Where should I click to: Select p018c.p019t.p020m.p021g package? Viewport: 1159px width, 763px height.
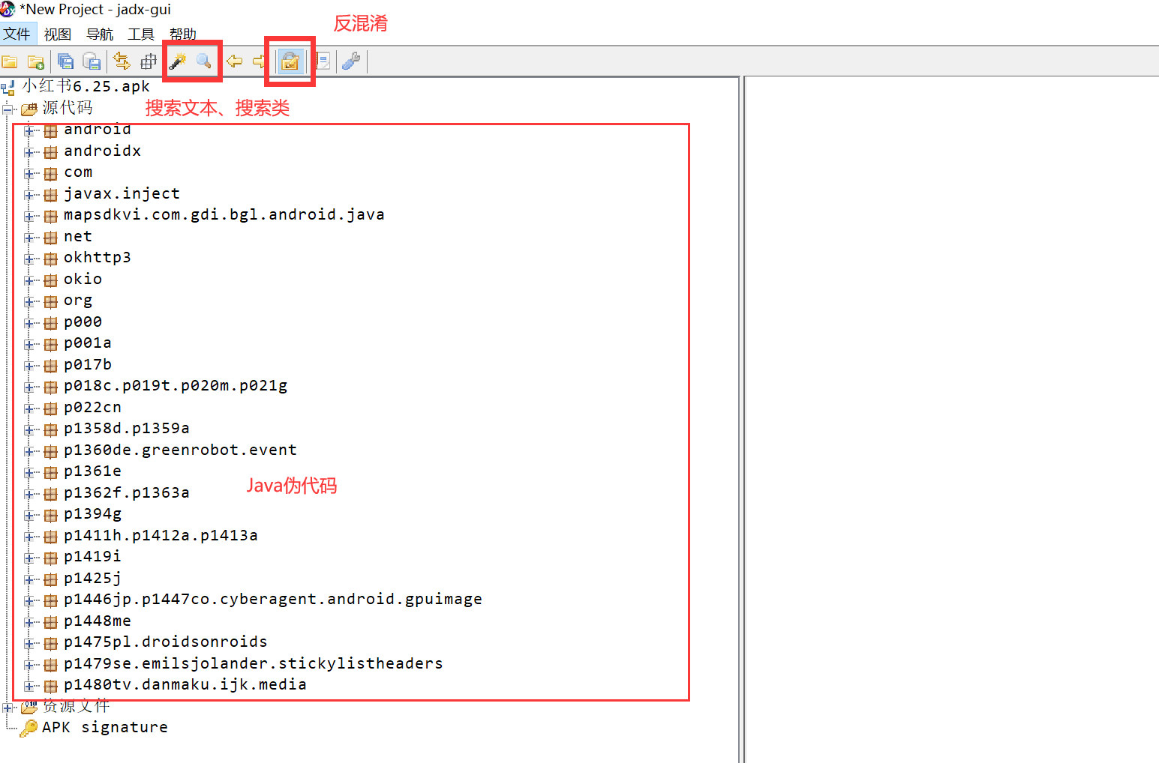[x=176, y=386]
